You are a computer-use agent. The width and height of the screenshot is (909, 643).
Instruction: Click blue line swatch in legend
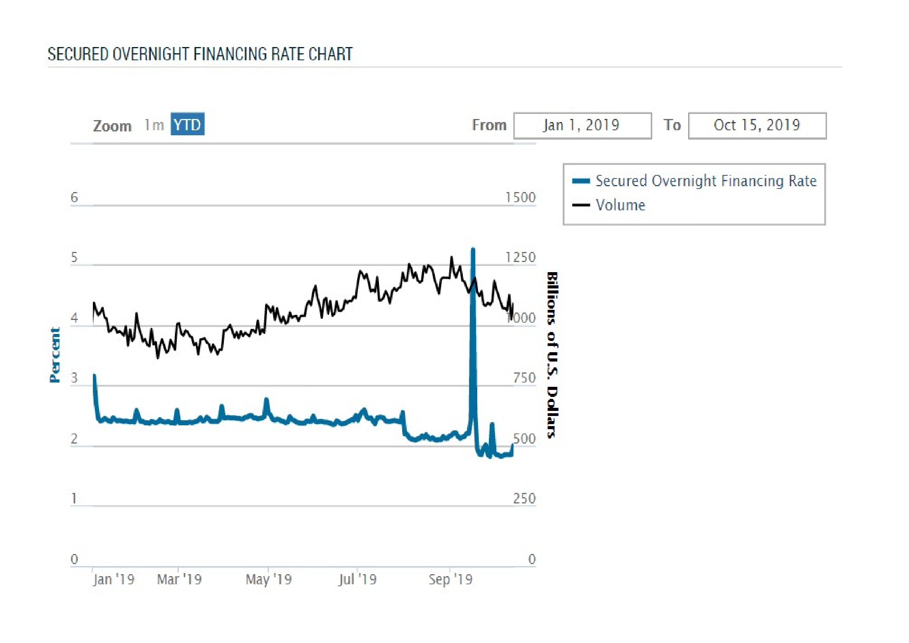[x=581, y=181]
